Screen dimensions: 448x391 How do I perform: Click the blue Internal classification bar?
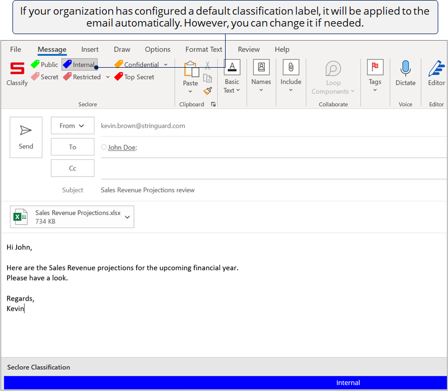225,383
